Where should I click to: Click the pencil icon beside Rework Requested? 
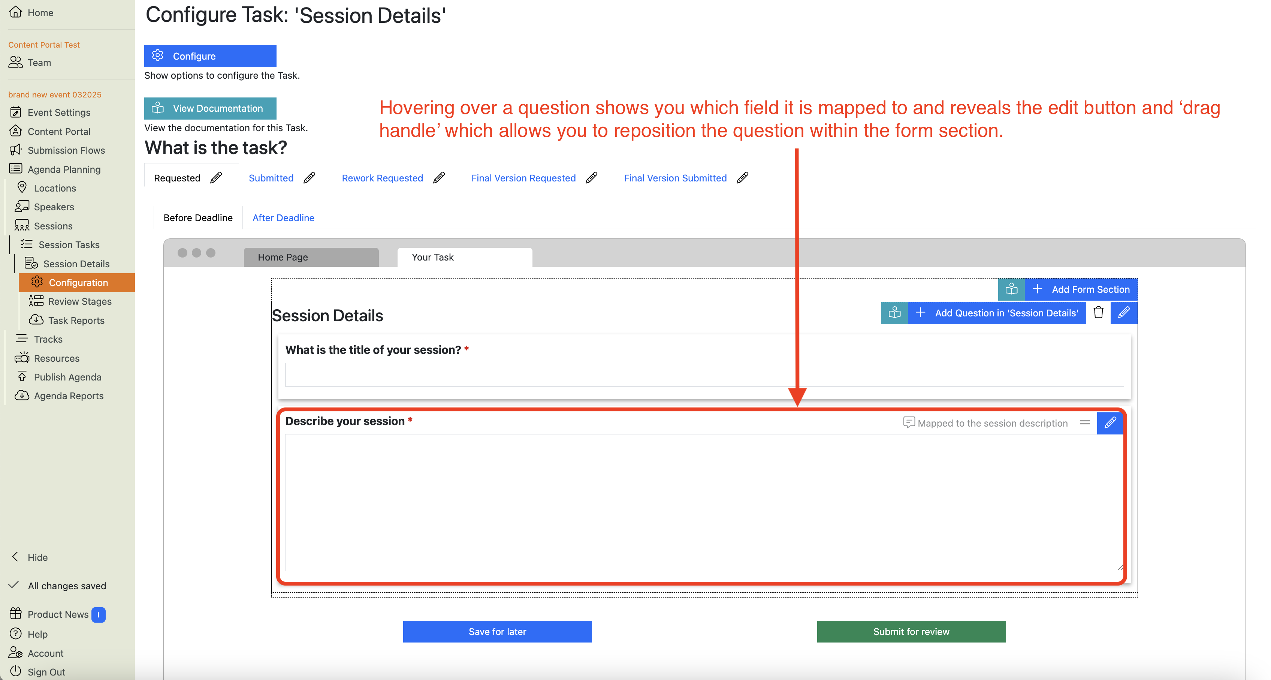(439, 178)
